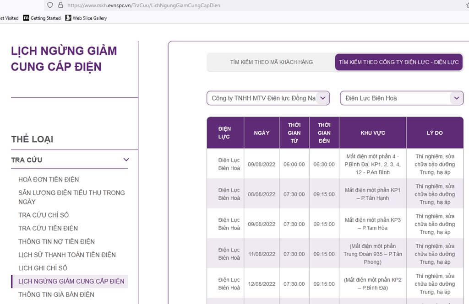Open Lịch ghi chỉ số link
Screen dimensions: 469x304
43,268
